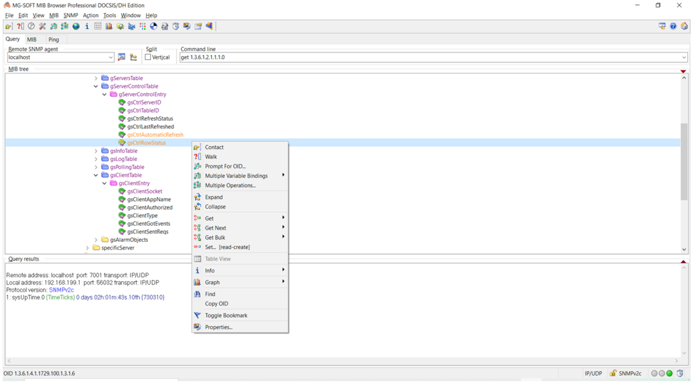The image size is (693, 385).
Task: Switch to the Ping tab
Action: 54,39
